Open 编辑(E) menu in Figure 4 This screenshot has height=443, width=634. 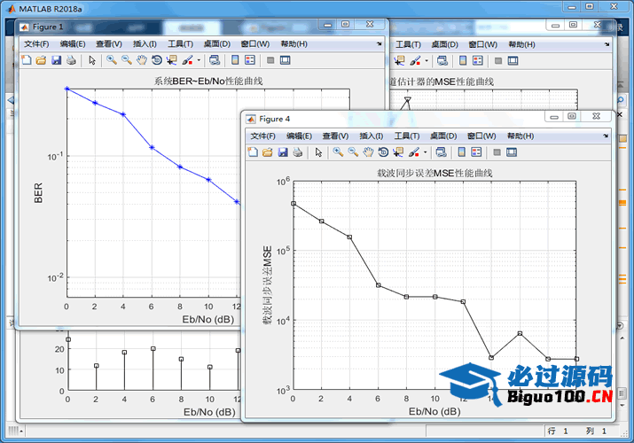(x=299, y=136)
